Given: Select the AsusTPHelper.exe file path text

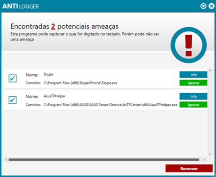Looking at the screenshot, I should [x=110, y=104].
